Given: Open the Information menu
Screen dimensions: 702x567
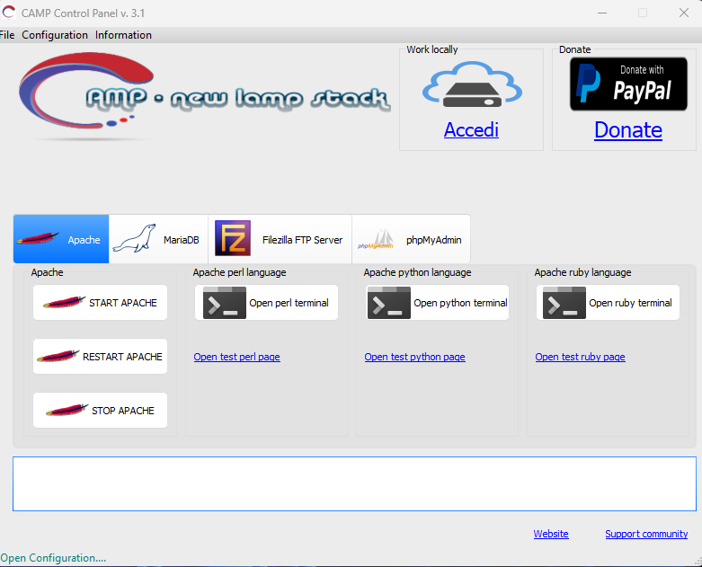Looking at the screenshot, I should pos(123,35).
